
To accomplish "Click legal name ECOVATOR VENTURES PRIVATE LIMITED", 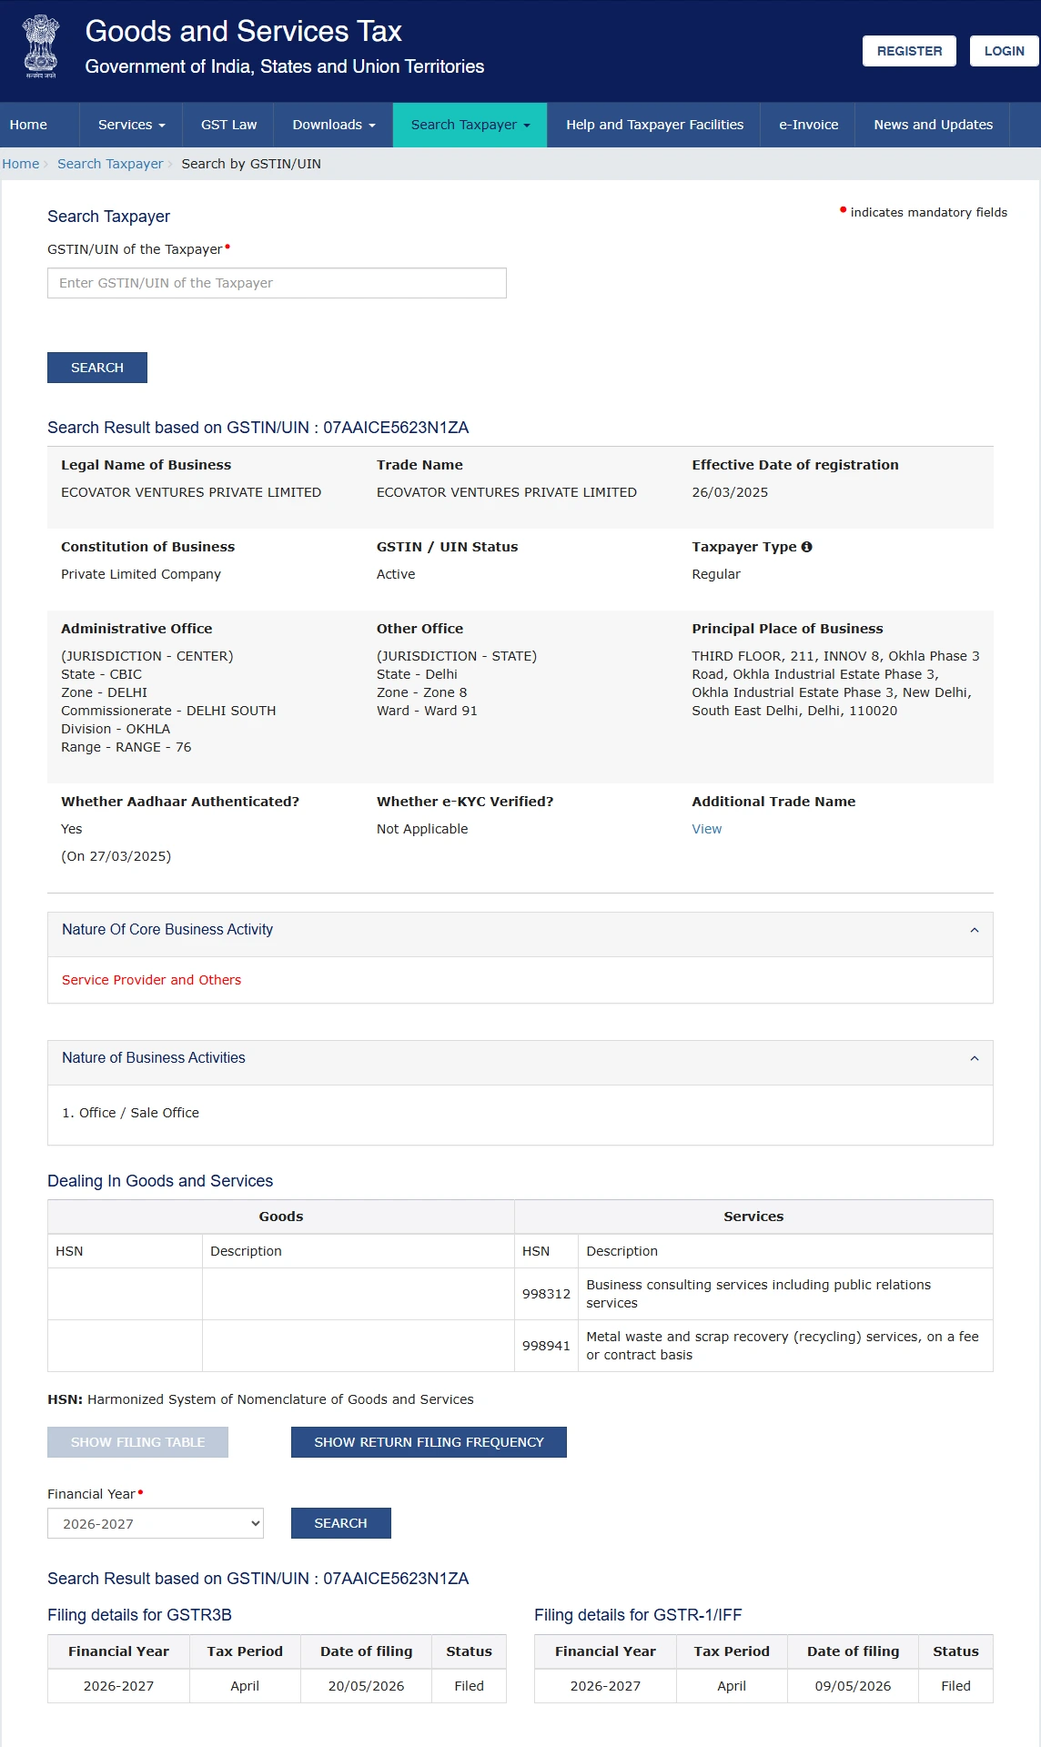I will click(x=191, y=492).
